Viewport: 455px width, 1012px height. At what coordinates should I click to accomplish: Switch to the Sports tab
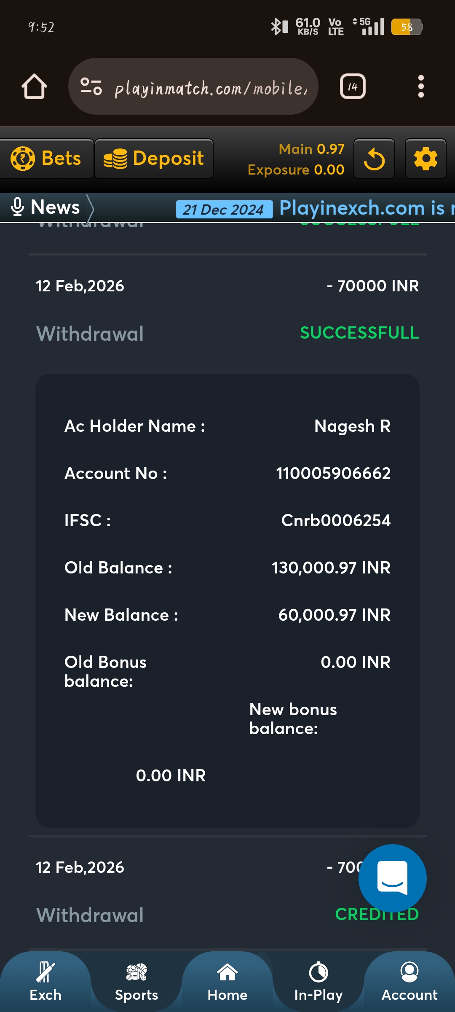point(136,982)
